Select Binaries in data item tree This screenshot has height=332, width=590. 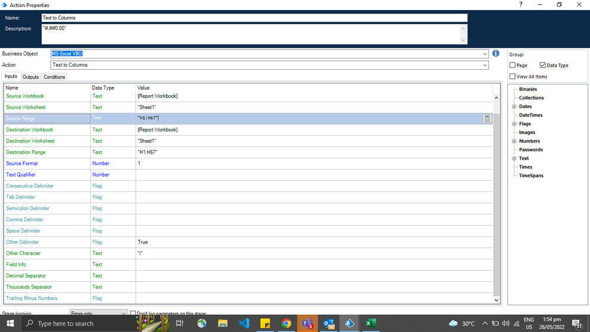(x=527, y=89)
